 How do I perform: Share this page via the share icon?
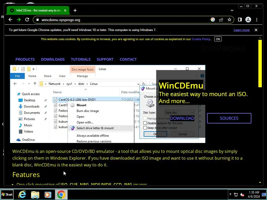tap(221, 20)
